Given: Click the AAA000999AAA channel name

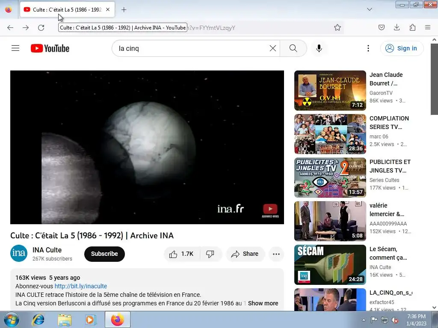Looking at the screenshot, I should 388,223.
